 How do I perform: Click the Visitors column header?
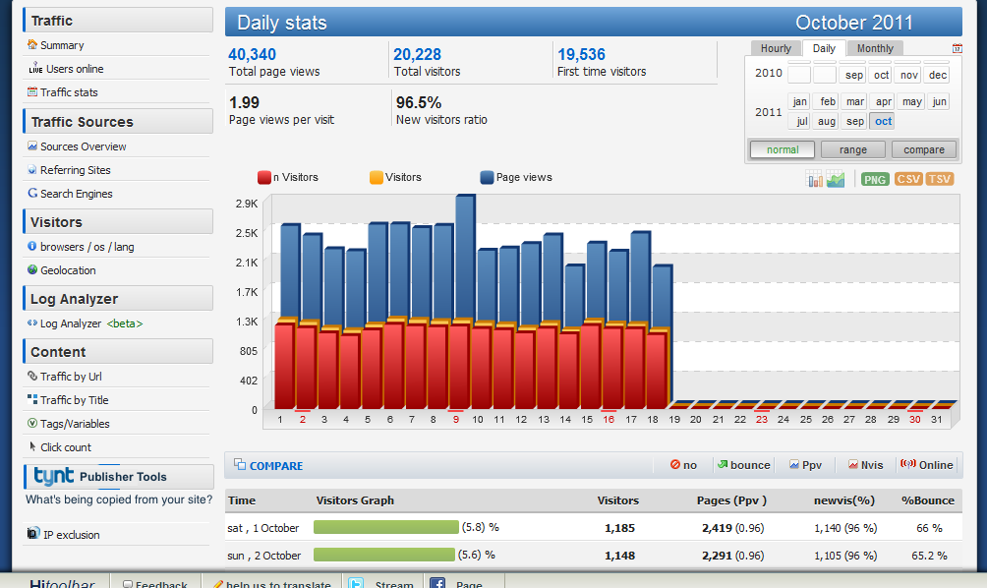[x=618, y=500]
